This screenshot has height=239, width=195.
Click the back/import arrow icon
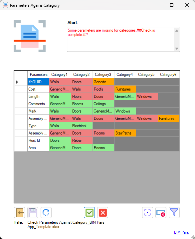click(20, 212)
